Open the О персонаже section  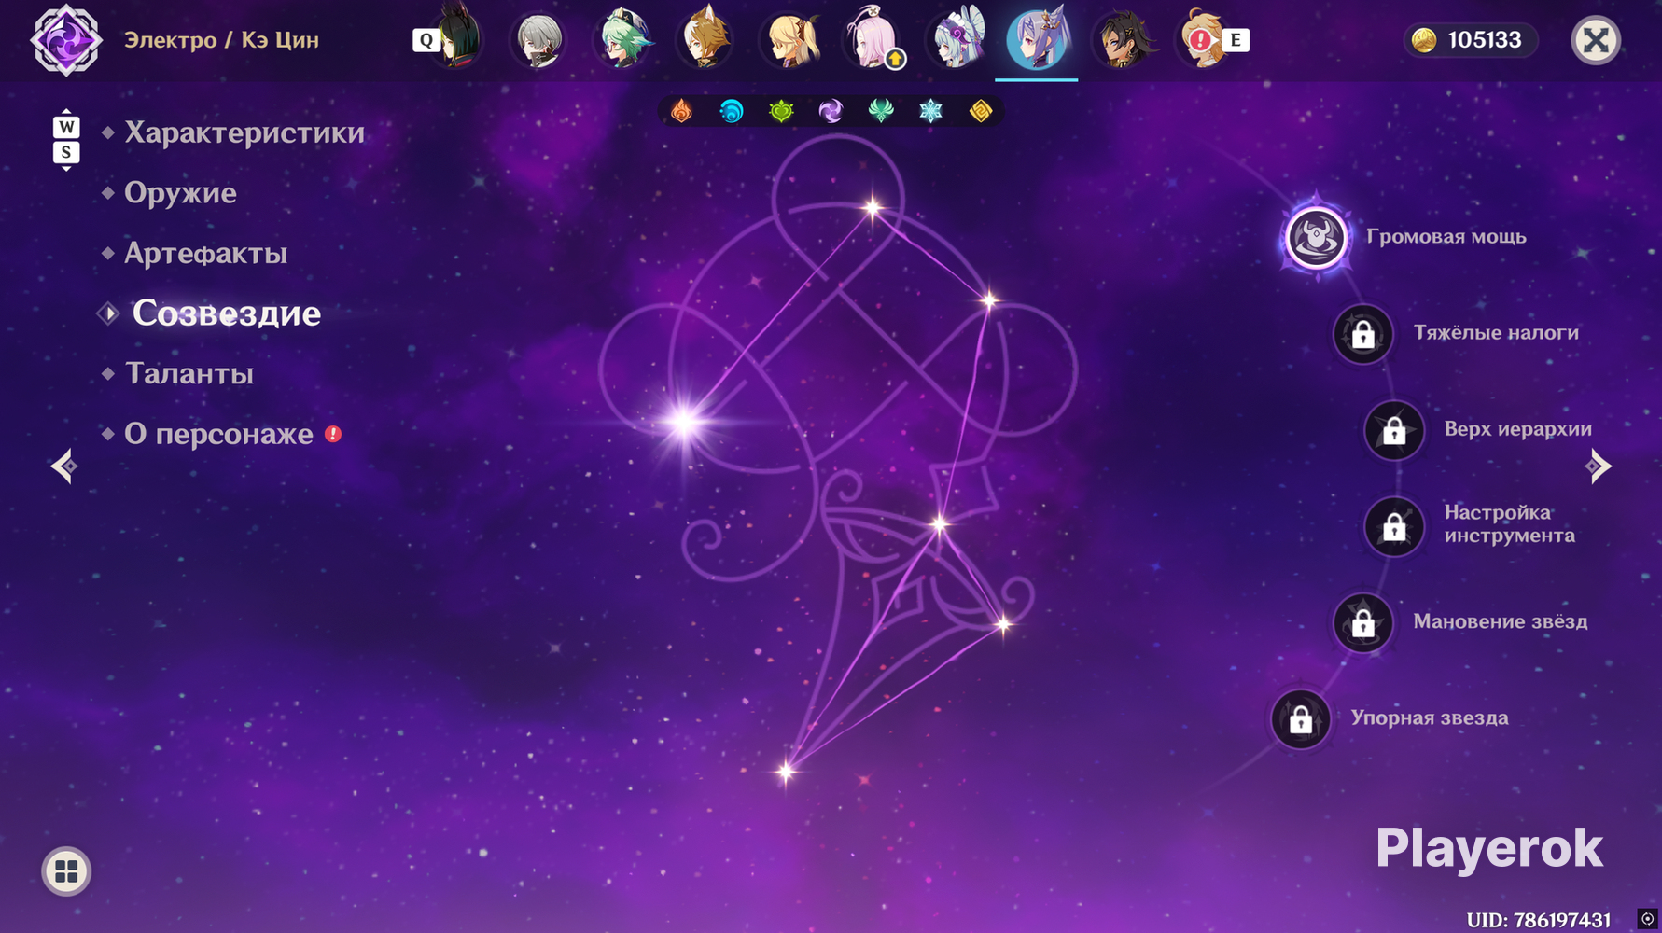coord(218,434)
